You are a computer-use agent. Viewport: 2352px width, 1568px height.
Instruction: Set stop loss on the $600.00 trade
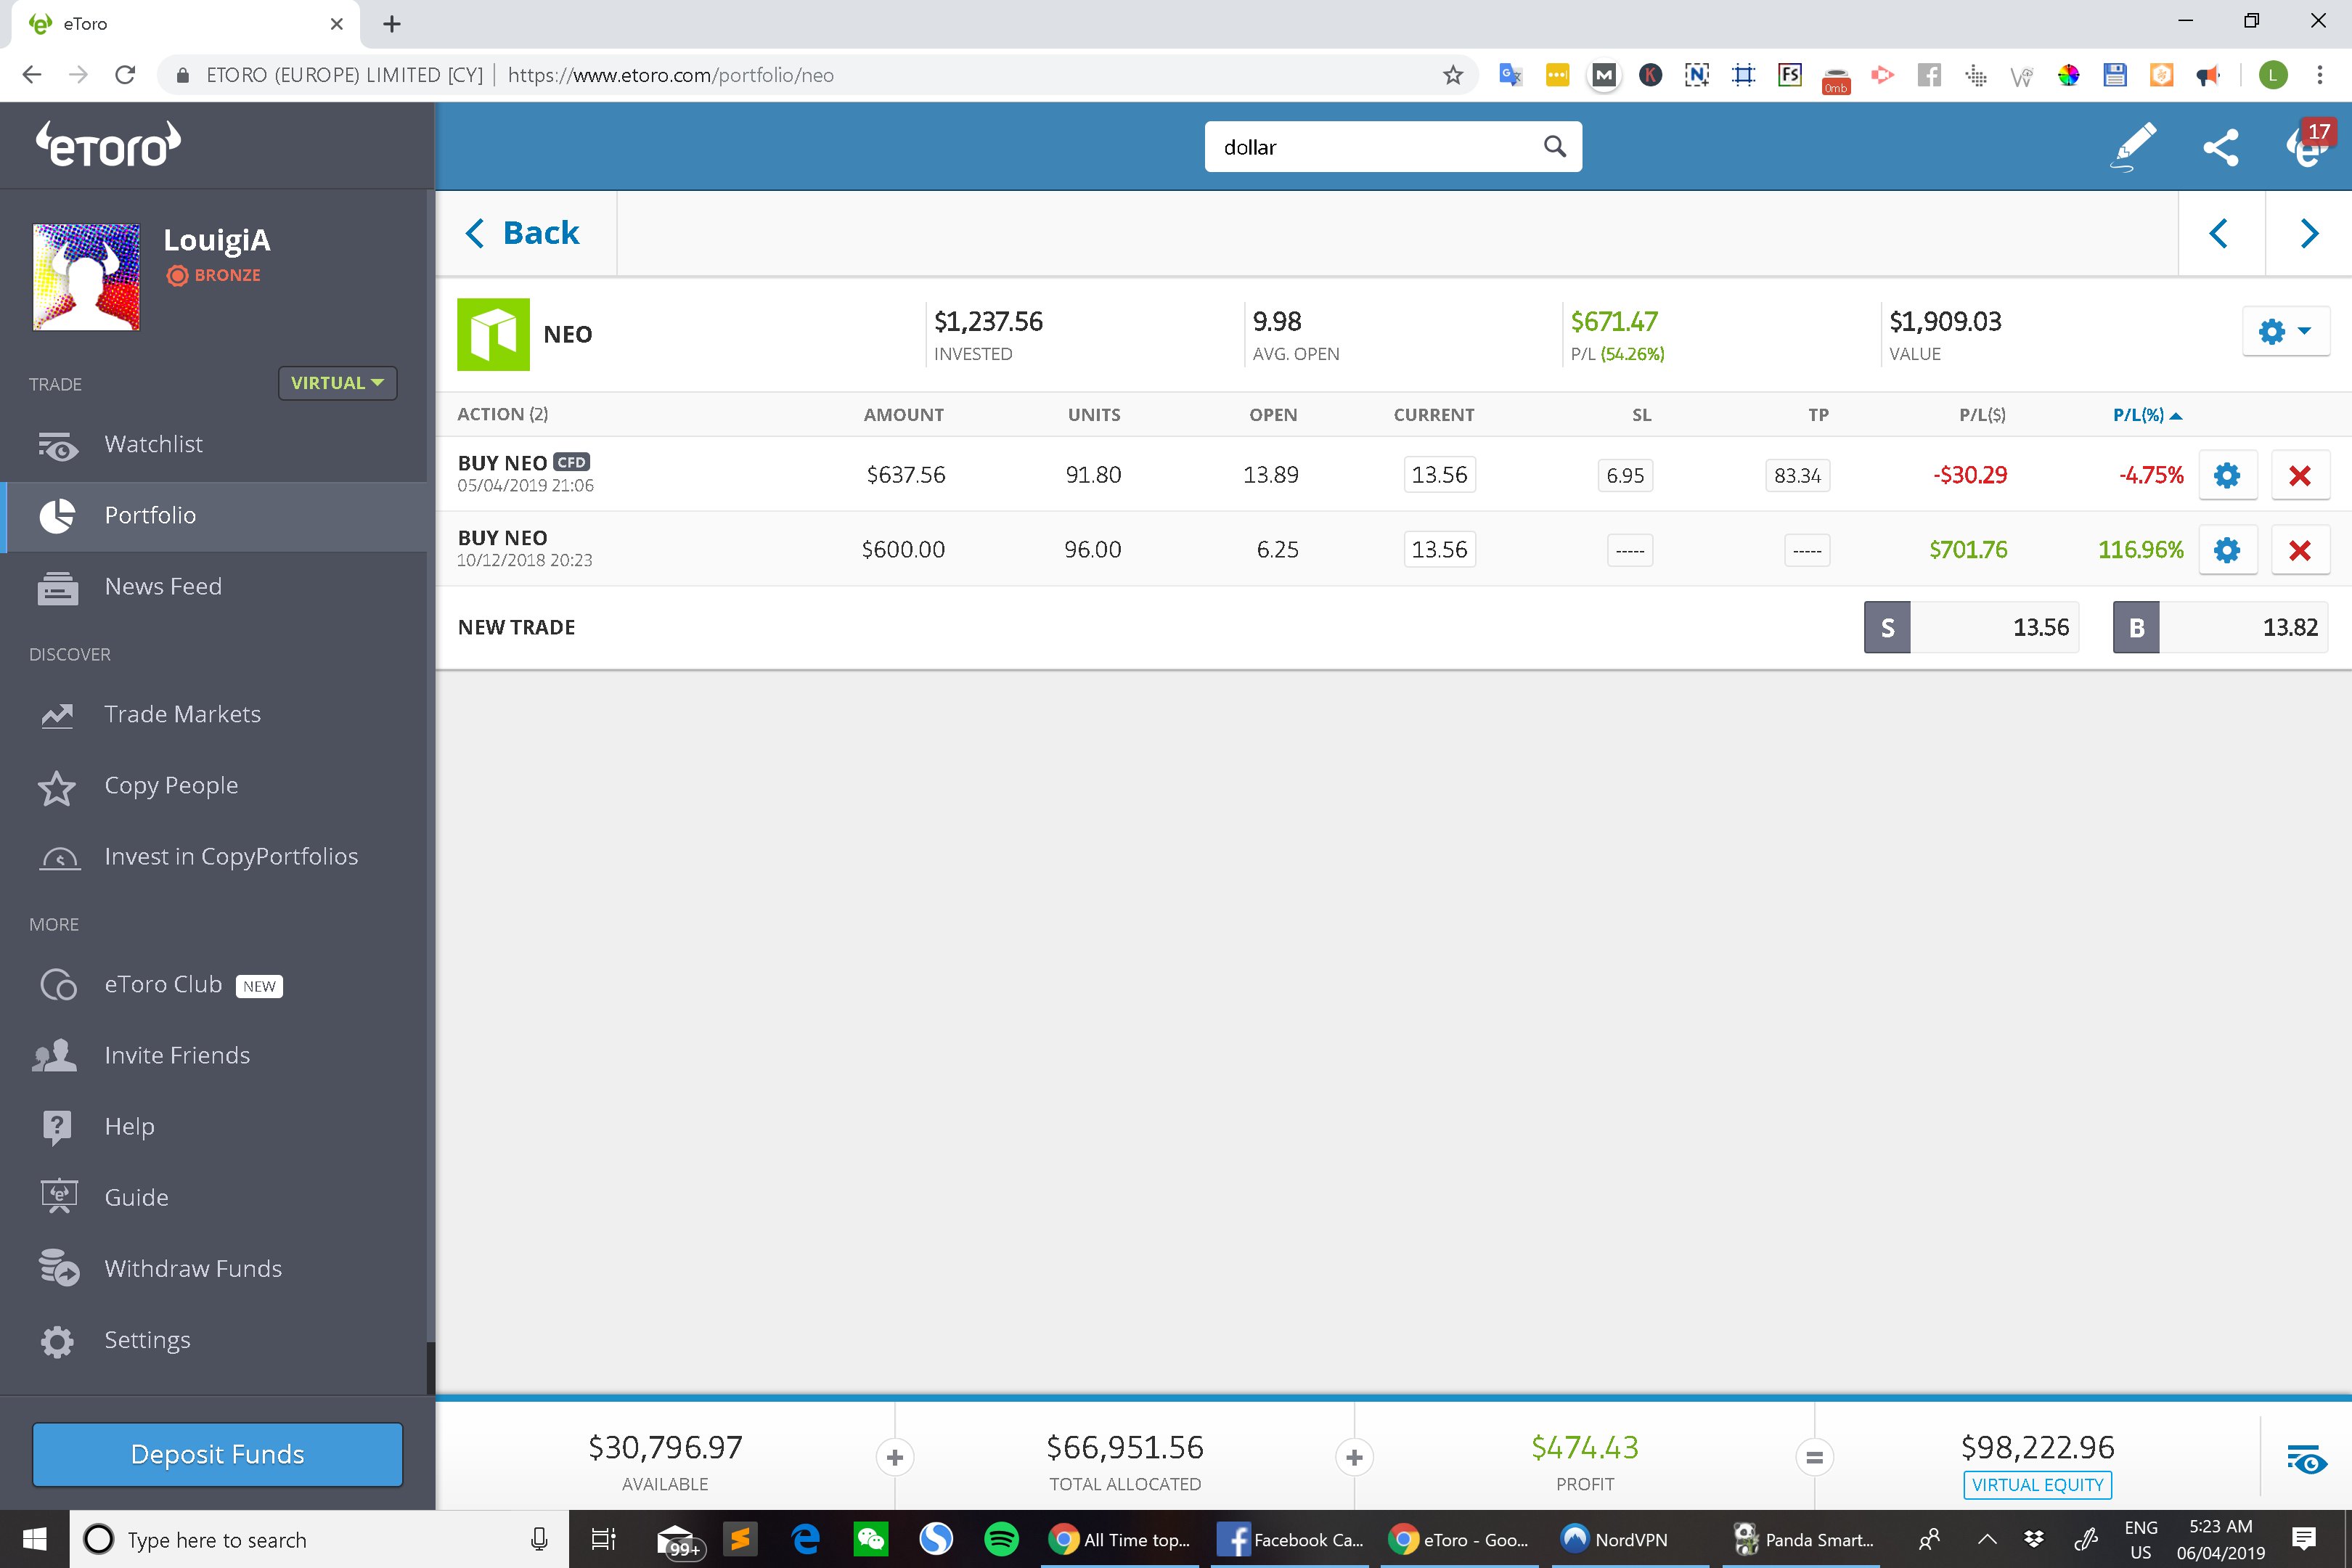click(1630, 550)
